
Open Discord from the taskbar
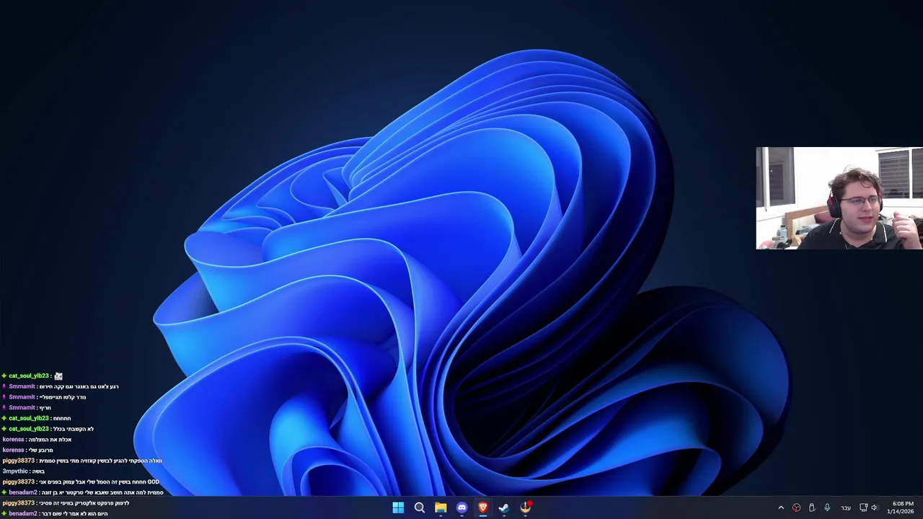coord(461,507)
